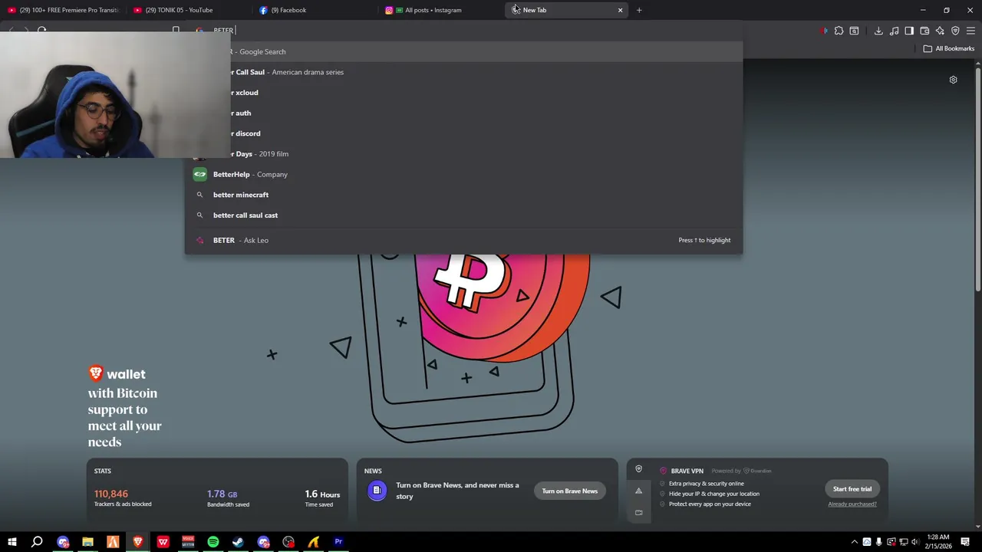Open the Brave hamburger main menu
The width and height of the screenshot is (982, 552).
coord(970,31)
